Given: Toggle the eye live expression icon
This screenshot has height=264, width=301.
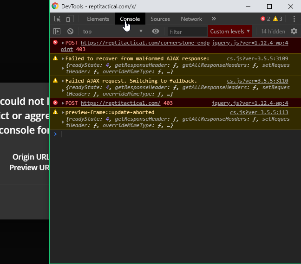Looking at the screenshot, I should click(156, 32).
